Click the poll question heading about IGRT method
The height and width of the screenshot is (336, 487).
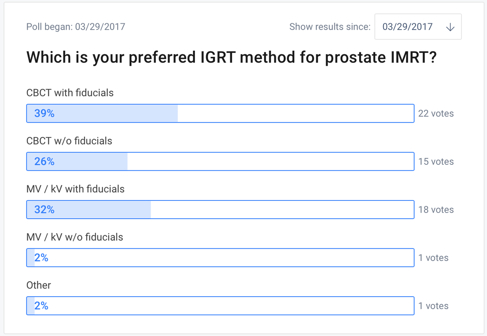click(x=231, y=58)
